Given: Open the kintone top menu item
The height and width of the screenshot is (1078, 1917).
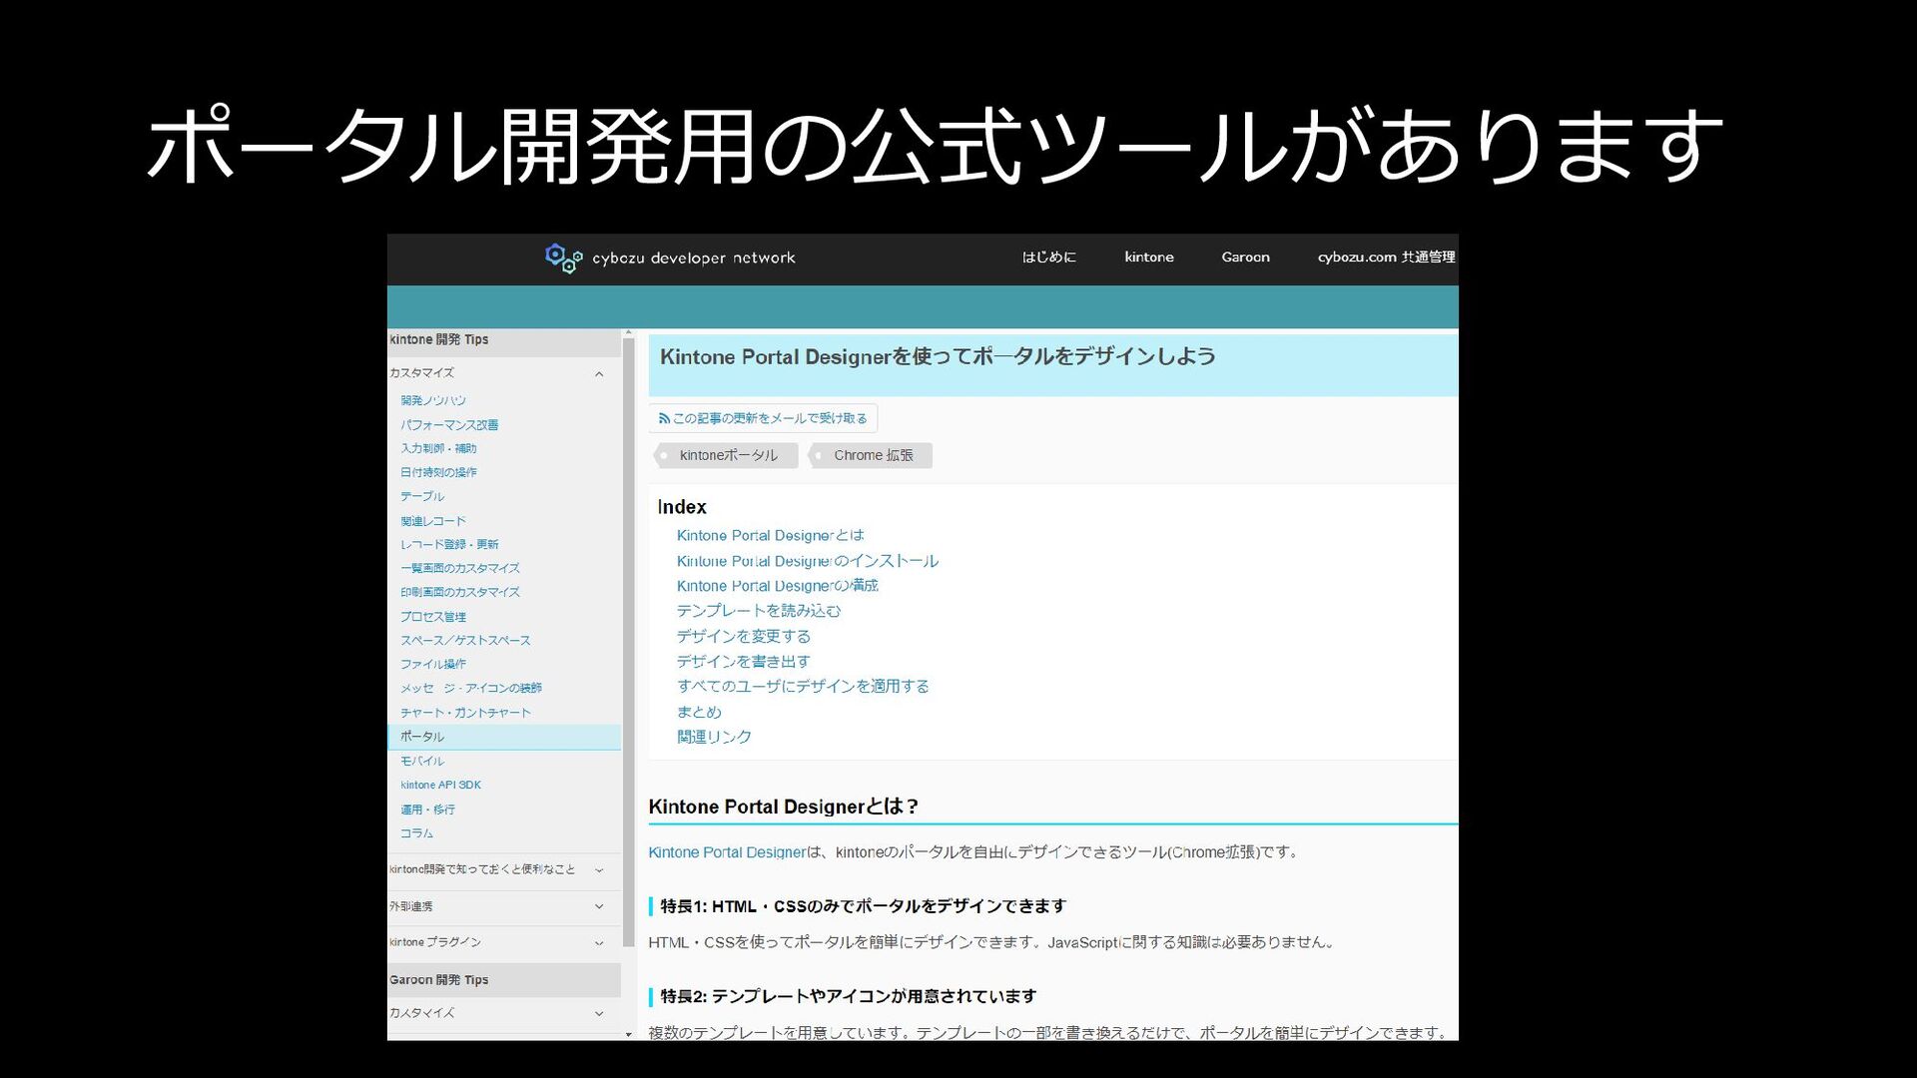Looking at the screenshot, I should point(1148,258).
